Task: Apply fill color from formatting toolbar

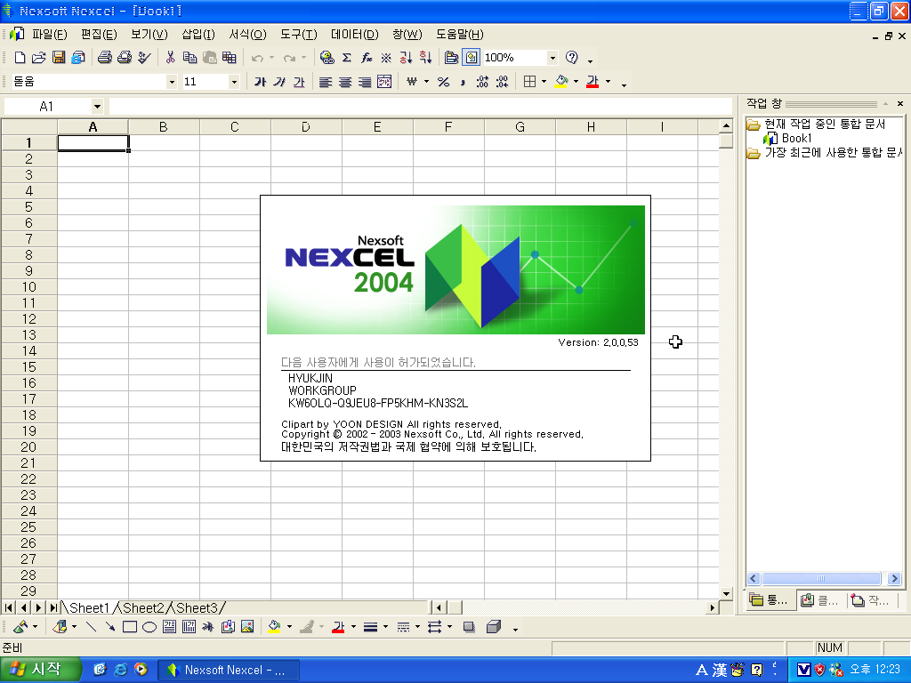Action: click(x=561, y=82)
